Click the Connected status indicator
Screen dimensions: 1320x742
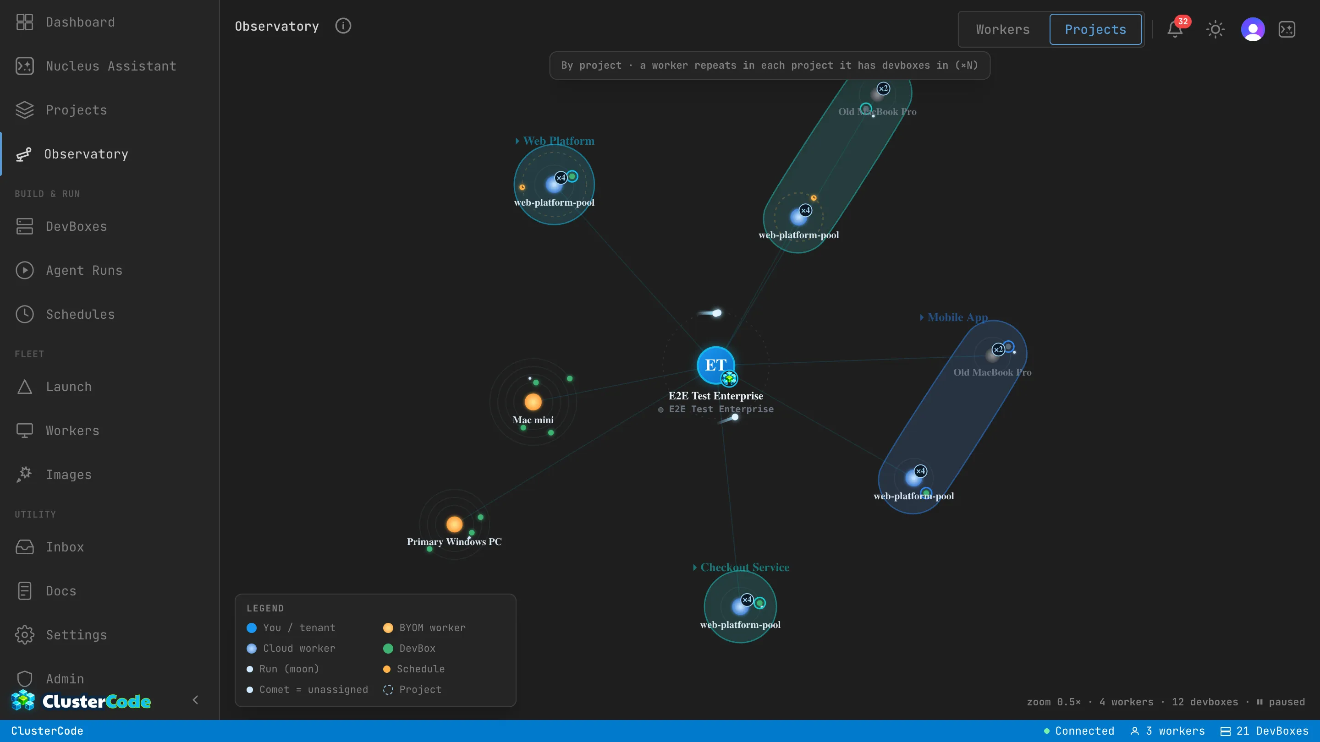pyautogui.click(x=1079, y=731)
